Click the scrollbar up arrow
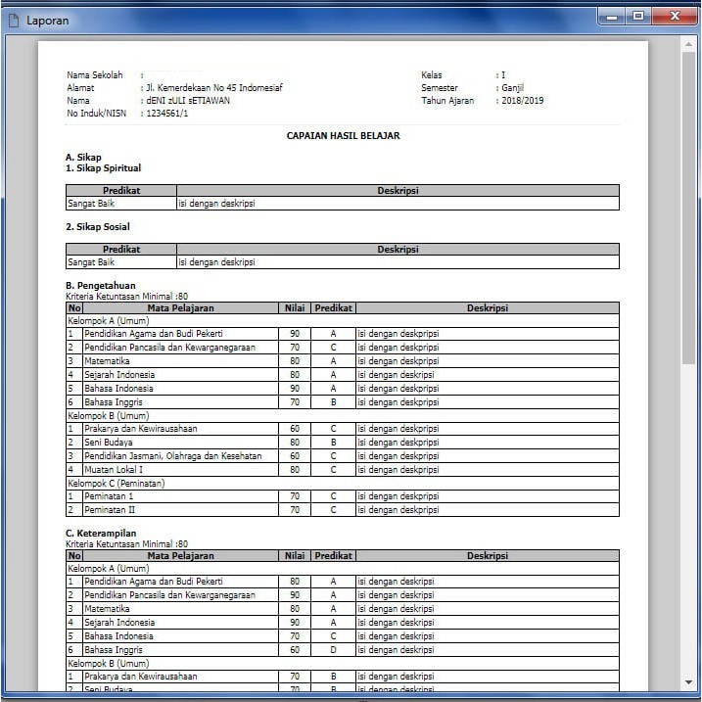Image resolution: width=702 pixels, height=702 pixels. click(x=688, y=44)
